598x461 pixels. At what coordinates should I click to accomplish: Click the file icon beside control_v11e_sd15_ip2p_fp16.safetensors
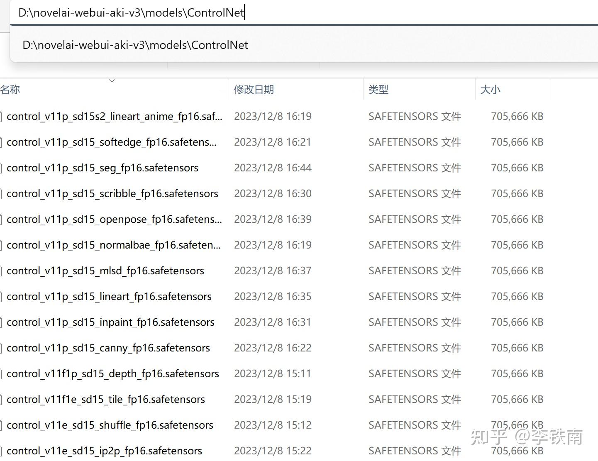(2, 451)
